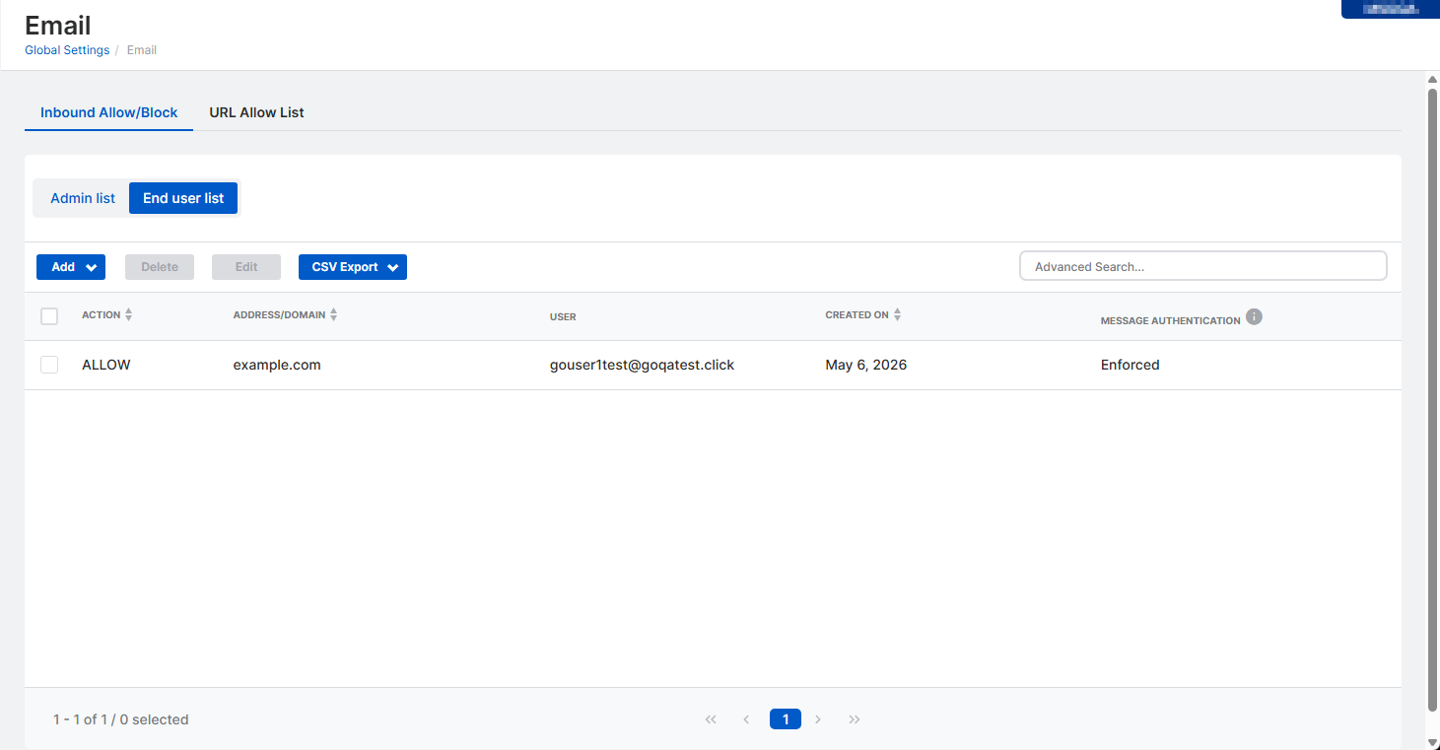The height and width of the screenshot is (750, 1440).
Task: Go to first page double-arrow icon
Action: (711, 719)
